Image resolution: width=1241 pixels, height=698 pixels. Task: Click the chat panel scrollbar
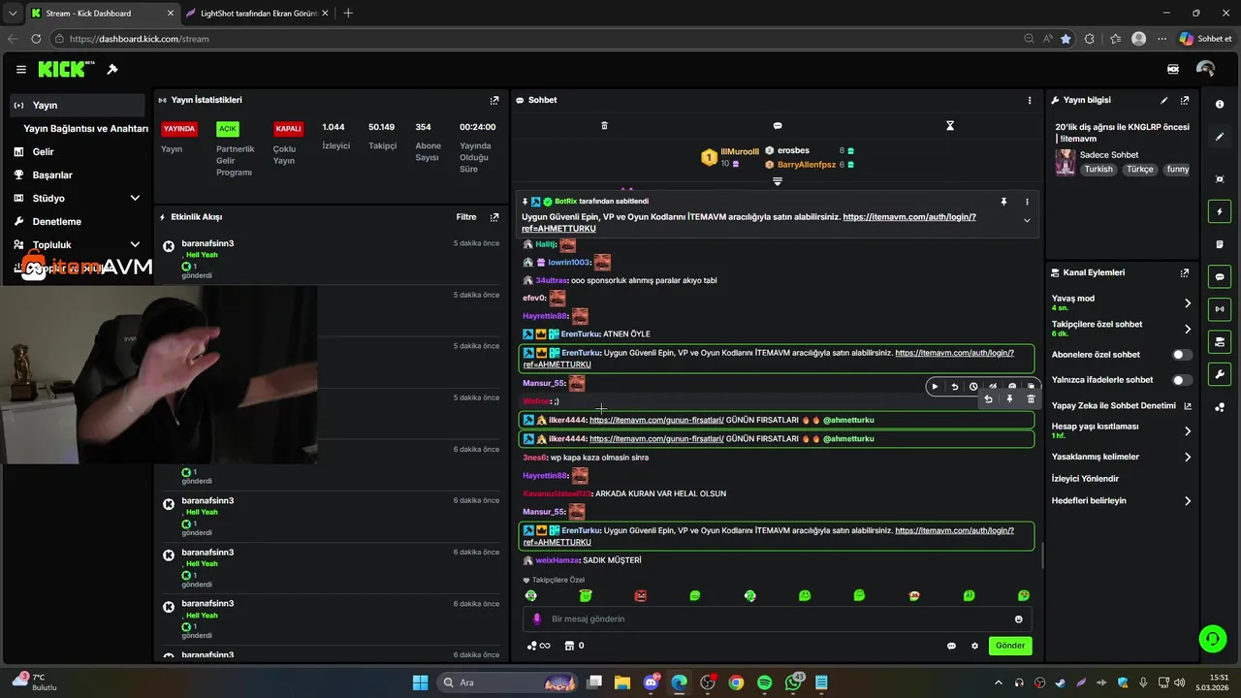point(1042,555)
